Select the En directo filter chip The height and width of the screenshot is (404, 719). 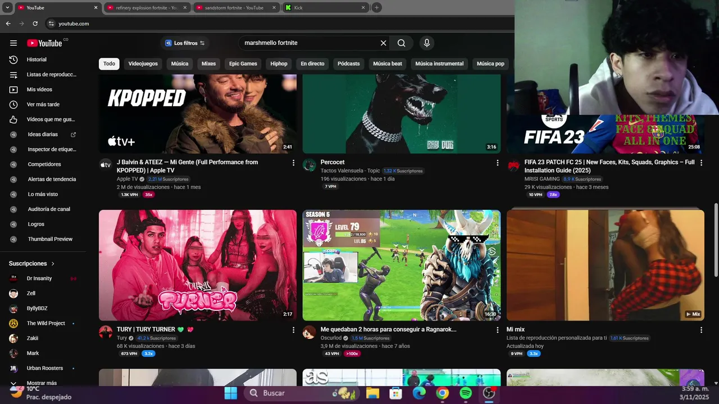312,64
